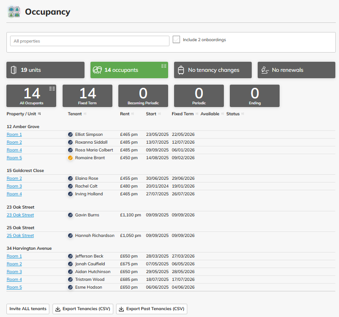This screenshot has width=339, height=317.
Task: Click the tenant icon beside Gavin Burns
Action: [x=70, y=215]
